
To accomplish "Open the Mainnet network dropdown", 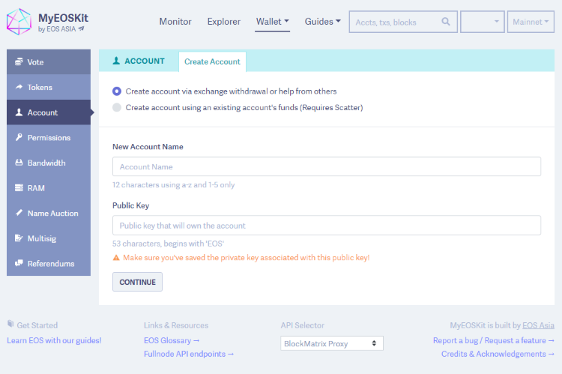I will point(531,22).
